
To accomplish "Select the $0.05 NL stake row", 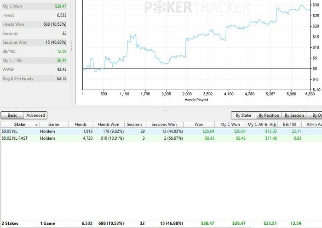I will (161, 131).
